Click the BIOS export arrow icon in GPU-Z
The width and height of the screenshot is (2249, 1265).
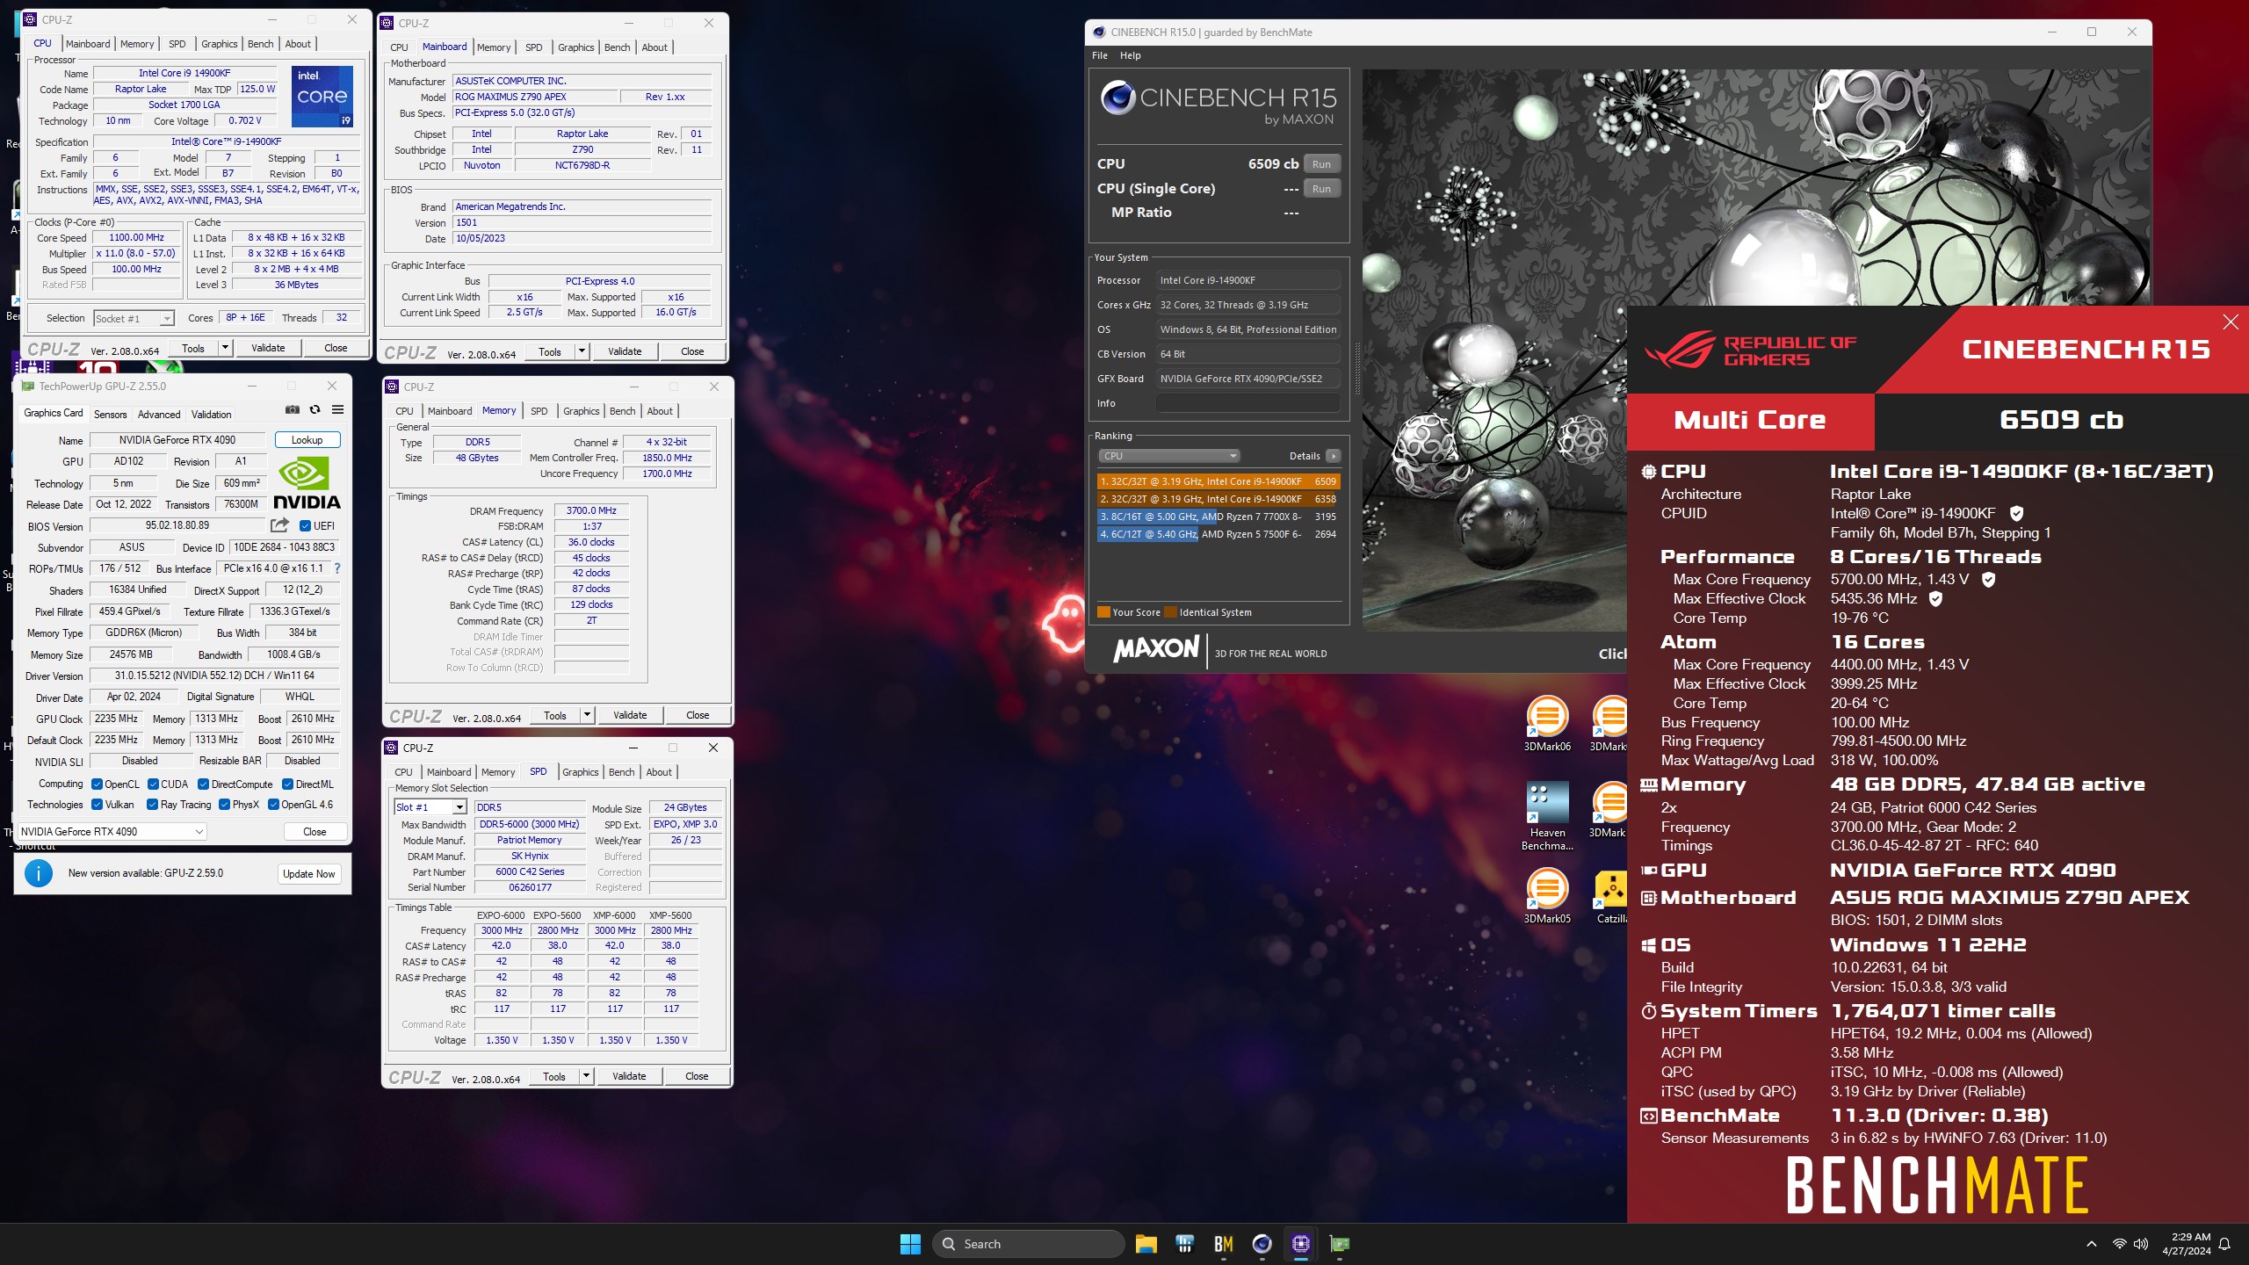tap(279, 525)
